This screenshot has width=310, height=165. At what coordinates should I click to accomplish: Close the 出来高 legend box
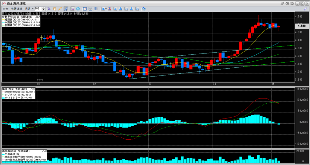(46, 151)
